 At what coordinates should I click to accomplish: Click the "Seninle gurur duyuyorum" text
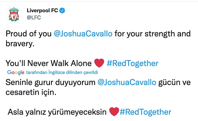(51, 83)
